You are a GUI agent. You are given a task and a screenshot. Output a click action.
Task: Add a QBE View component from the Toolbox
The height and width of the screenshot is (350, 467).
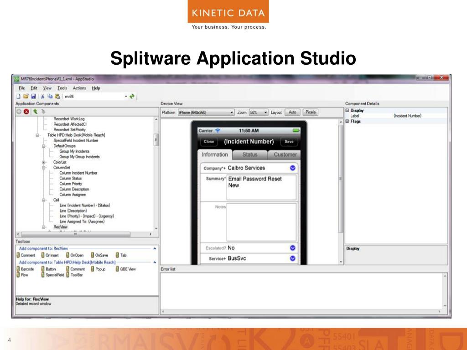point(126,269)
